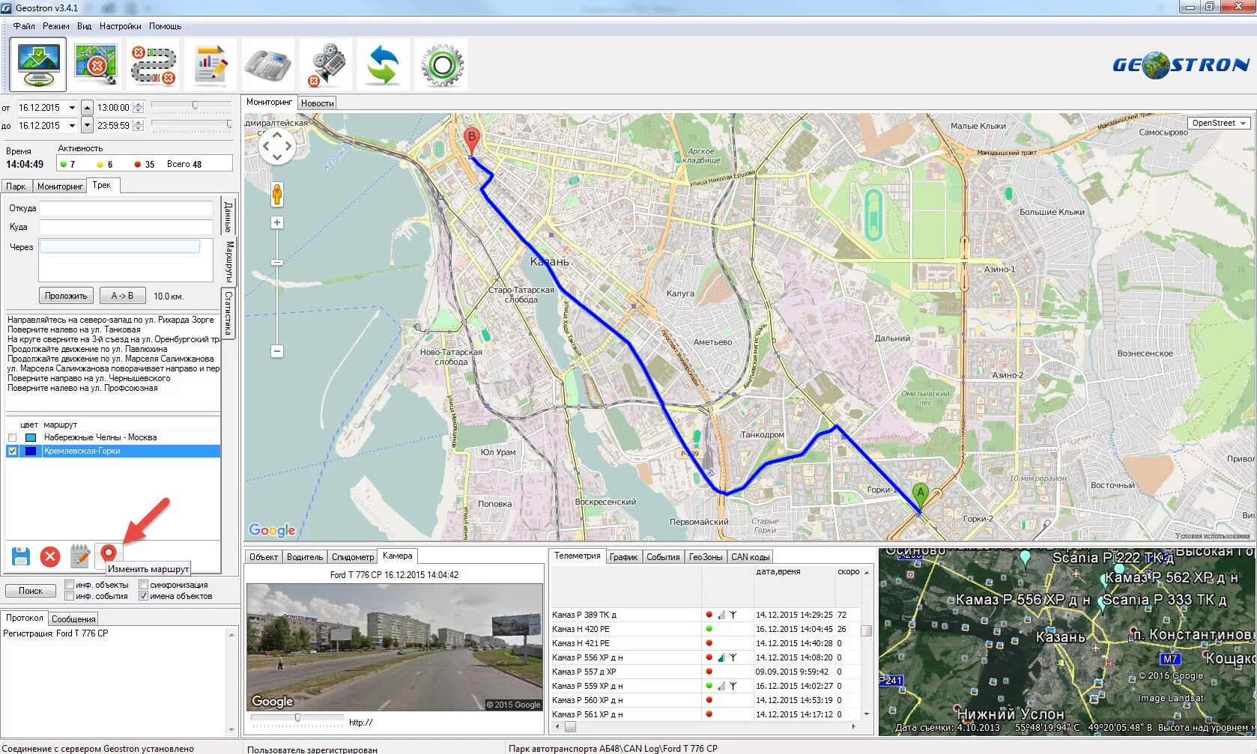This screenshot has width=1257, height=754.
Task: Click the start time slider
Action: (191, 106)
